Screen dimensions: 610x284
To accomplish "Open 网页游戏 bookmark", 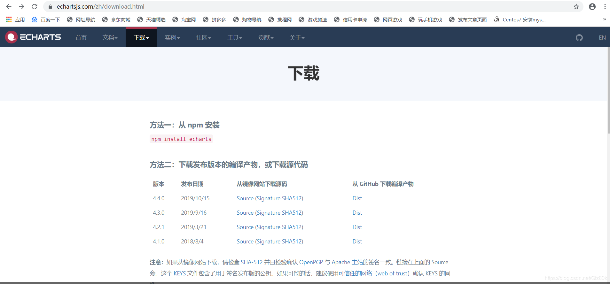I will pos(388,19).
